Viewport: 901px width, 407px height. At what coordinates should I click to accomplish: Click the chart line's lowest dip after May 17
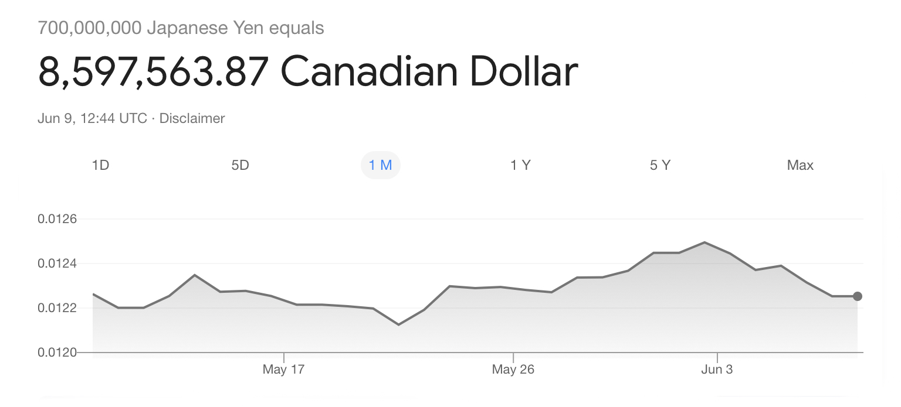pos(399,324)
